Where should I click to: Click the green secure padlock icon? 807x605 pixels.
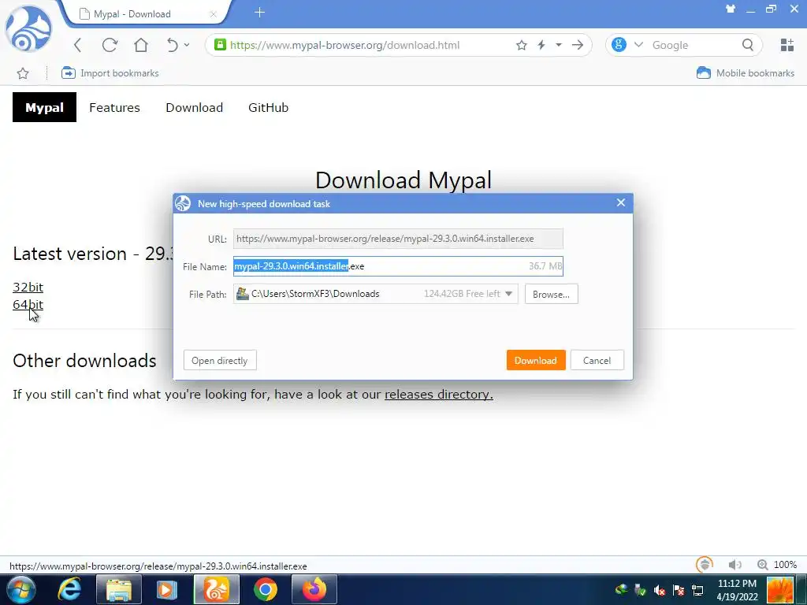coord(221,45)
